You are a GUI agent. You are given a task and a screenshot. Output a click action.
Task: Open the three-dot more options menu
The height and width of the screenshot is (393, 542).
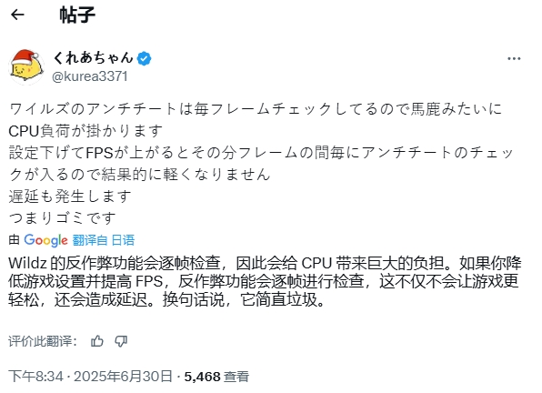coord(514,59)
